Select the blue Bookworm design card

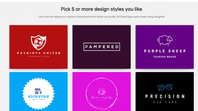pyautogui.click(x=39, y=91)
